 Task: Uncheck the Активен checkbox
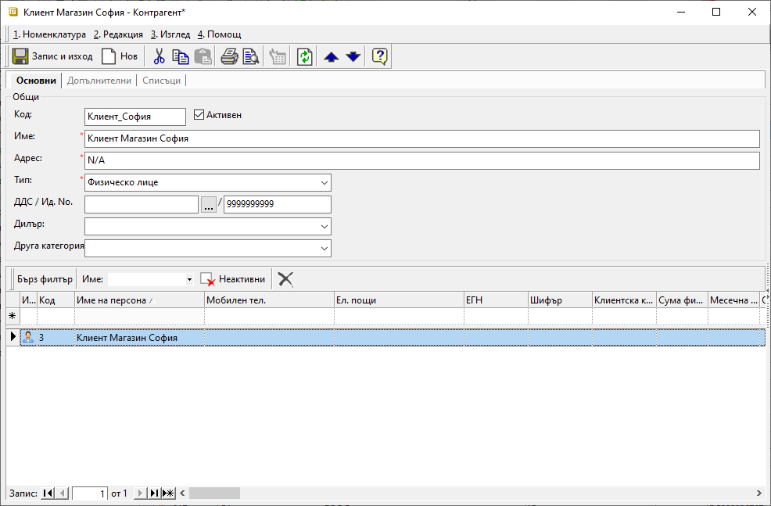pos(199,115)
